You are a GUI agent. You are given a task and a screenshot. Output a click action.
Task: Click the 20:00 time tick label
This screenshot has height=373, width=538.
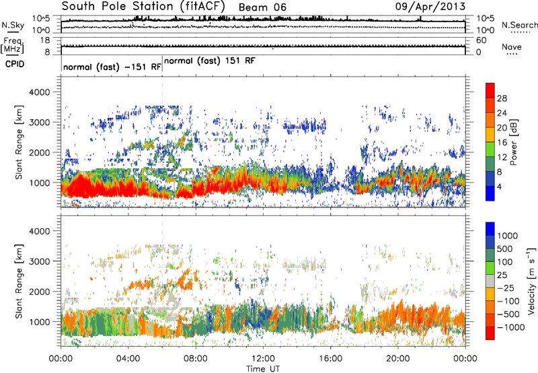397,359
